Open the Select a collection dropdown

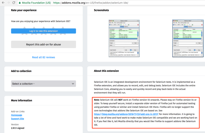click(x=43, y=84)
